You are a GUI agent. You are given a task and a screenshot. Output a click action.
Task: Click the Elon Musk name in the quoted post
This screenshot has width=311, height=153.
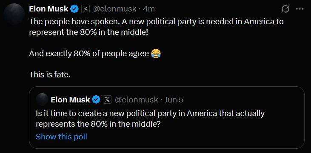click(70, 100)
